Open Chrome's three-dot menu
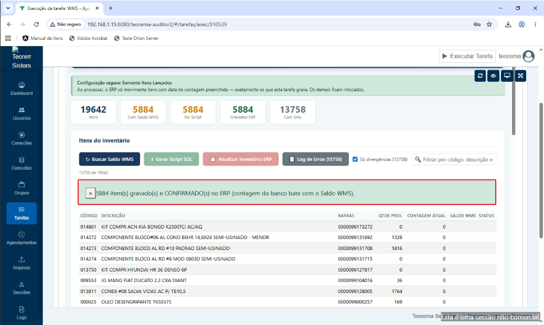The height and width of the screenshot is (325, 544). pyautogui.click(x=535, y=24)
